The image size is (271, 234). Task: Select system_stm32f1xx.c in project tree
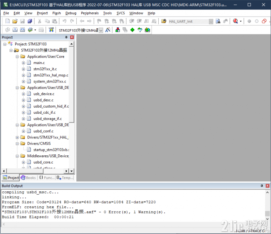click(x=50, y=82)
